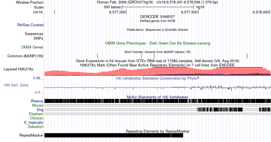Click the GTEx Gene Expression track title
This screenshot has width=271, height=142.
(157, 61)
